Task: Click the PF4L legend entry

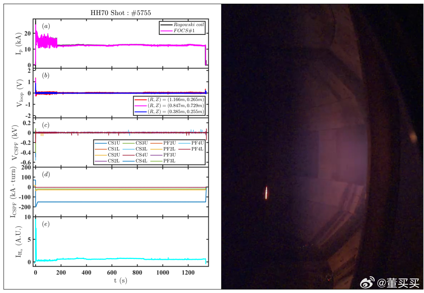Action: coord(191,149)
